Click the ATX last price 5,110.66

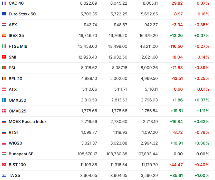89,90
